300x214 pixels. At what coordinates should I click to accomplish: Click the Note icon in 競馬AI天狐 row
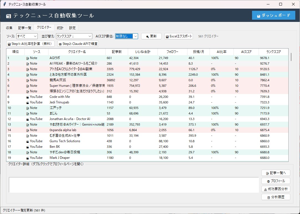pos(27,80)
